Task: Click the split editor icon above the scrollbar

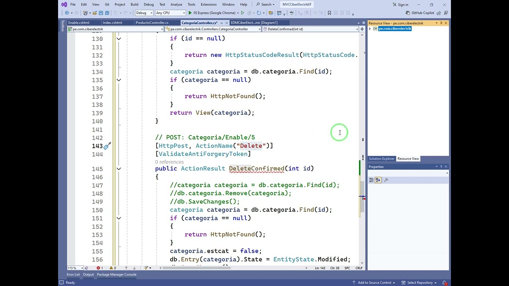Action: (x=362, y=29)
